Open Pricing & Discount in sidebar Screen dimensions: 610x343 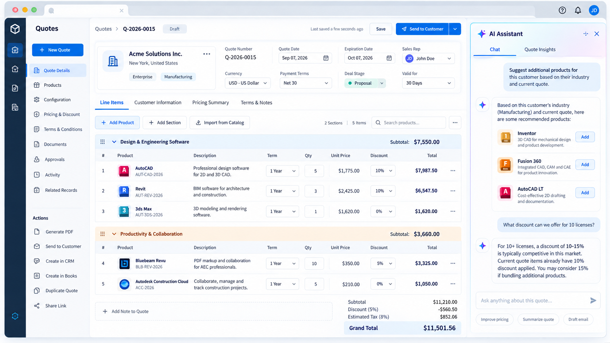(58, 114)
